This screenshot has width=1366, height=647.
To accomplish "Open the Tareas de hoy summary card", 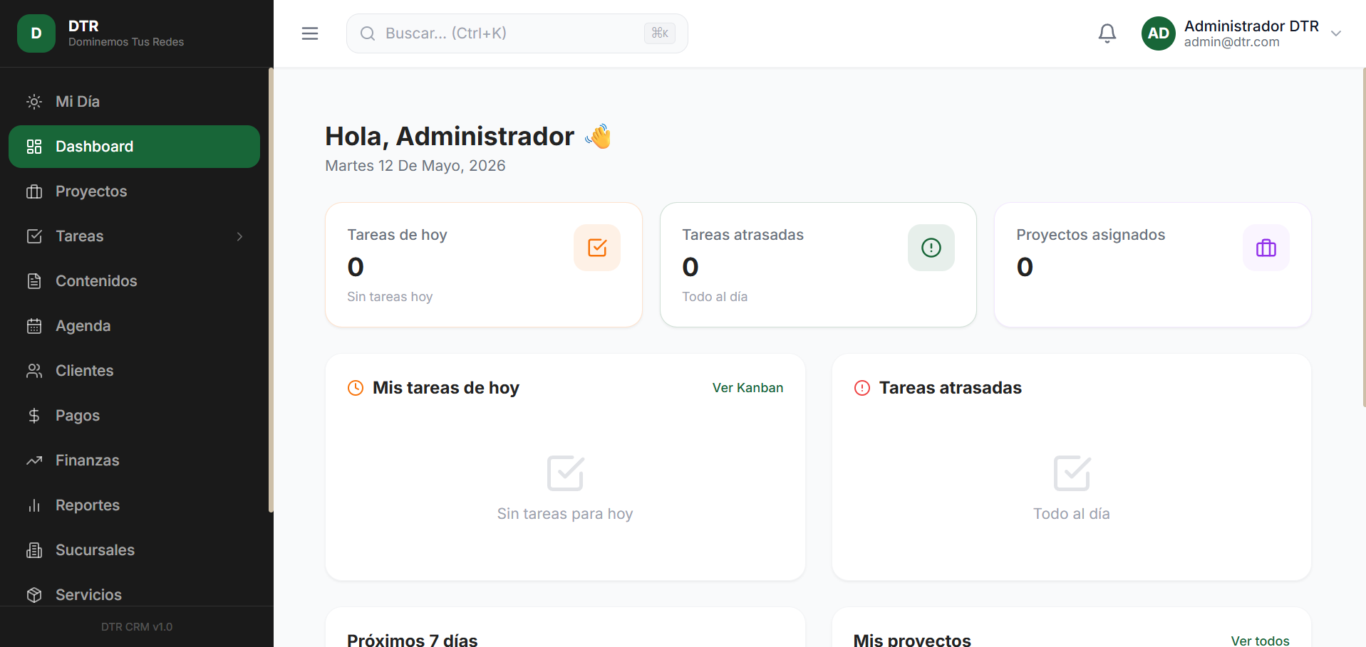I will tap(484, 265).
